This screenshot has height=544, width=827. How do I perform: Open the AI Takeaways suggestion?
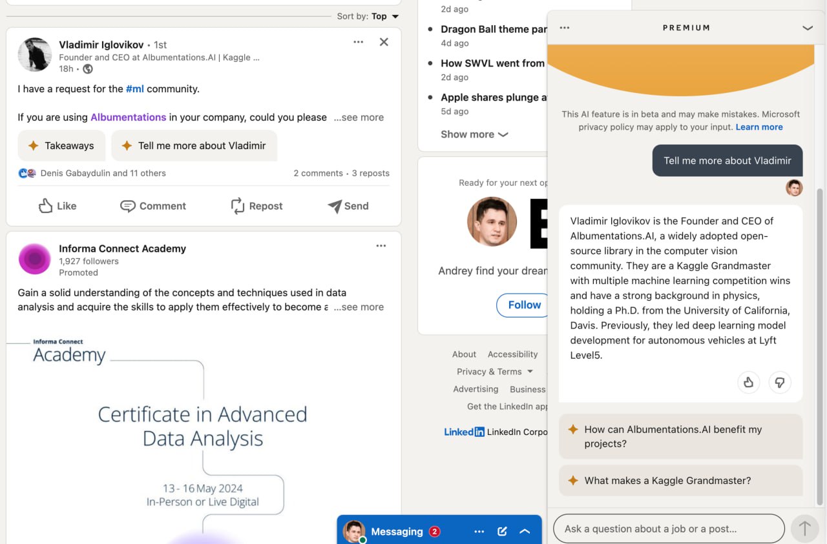point(61,146)
